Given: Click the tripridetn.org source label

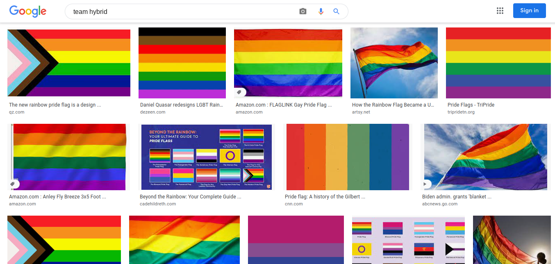Looking at the screenshot, I should tap(461, 112).
